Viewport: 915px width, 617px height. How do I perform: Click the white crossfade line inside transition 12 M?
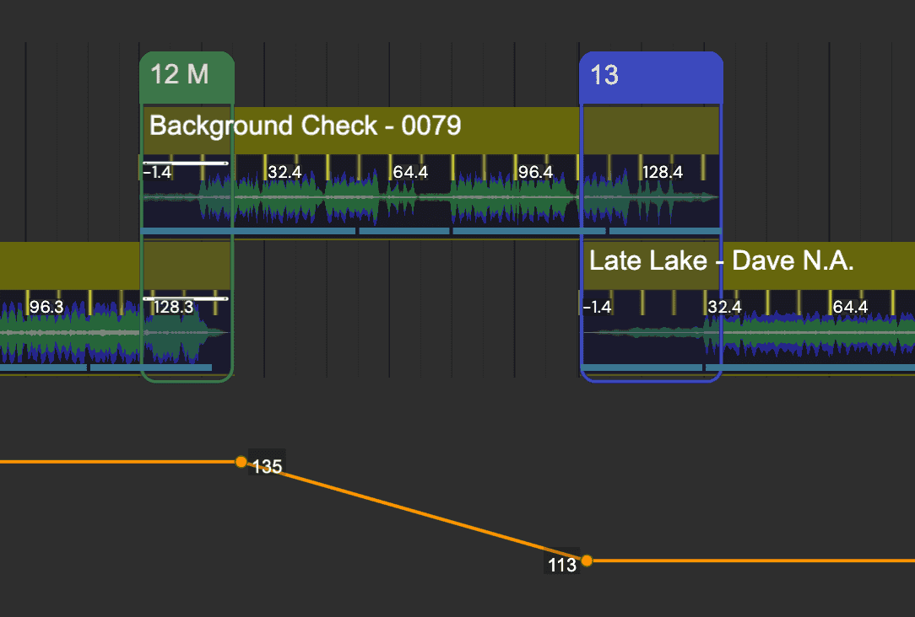(186, 164)
